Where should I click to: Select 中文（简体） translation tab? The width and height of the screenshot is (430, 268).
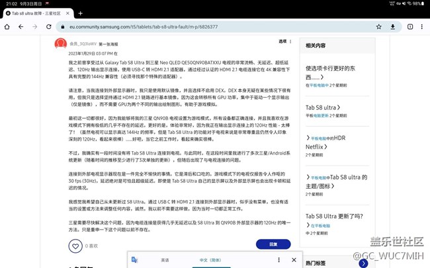[x=210, y=260]
